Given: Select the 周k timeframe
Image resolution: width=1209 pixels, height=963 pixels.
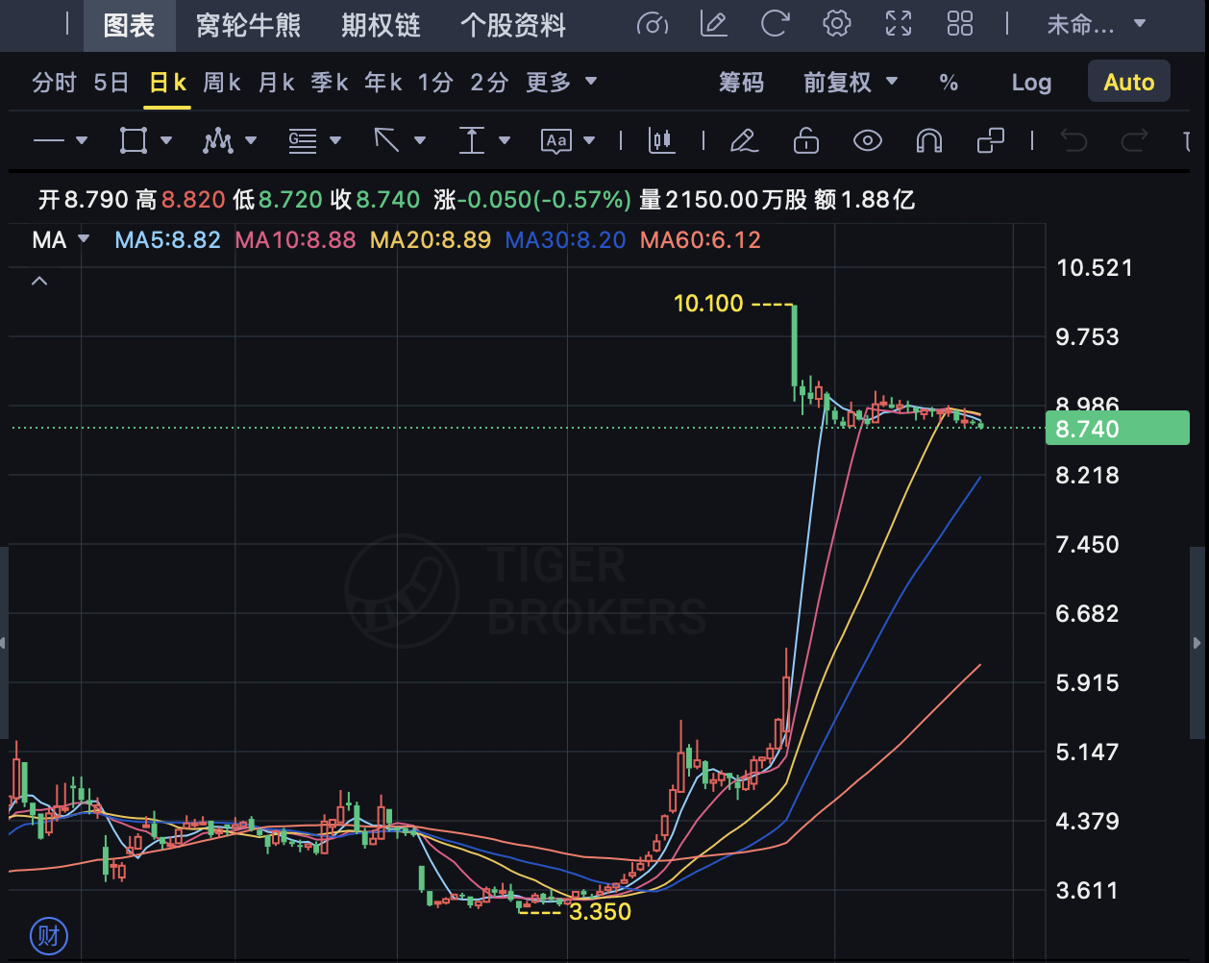Looking at the screenshot, I should point(222,83).
